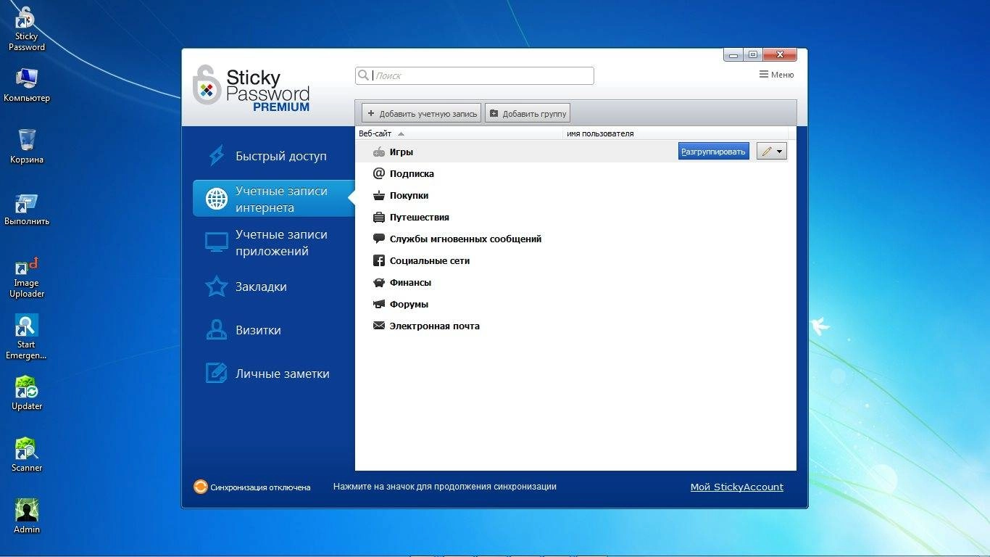Click the Разгруппировать button
The height and width of the screenshot is (557, 990).
713,151
